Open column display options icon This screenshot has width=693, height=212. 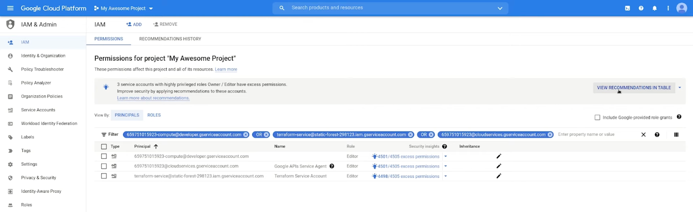(x=676, y=134)
